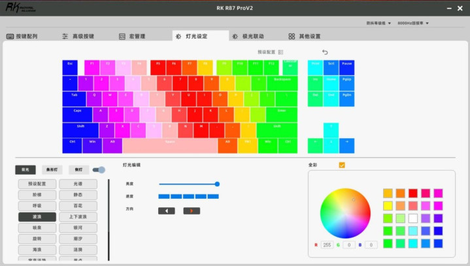The width and height of the screenshot is (470, 266).
Task: Select the white color swatch
Action: [x=412, y=218]
